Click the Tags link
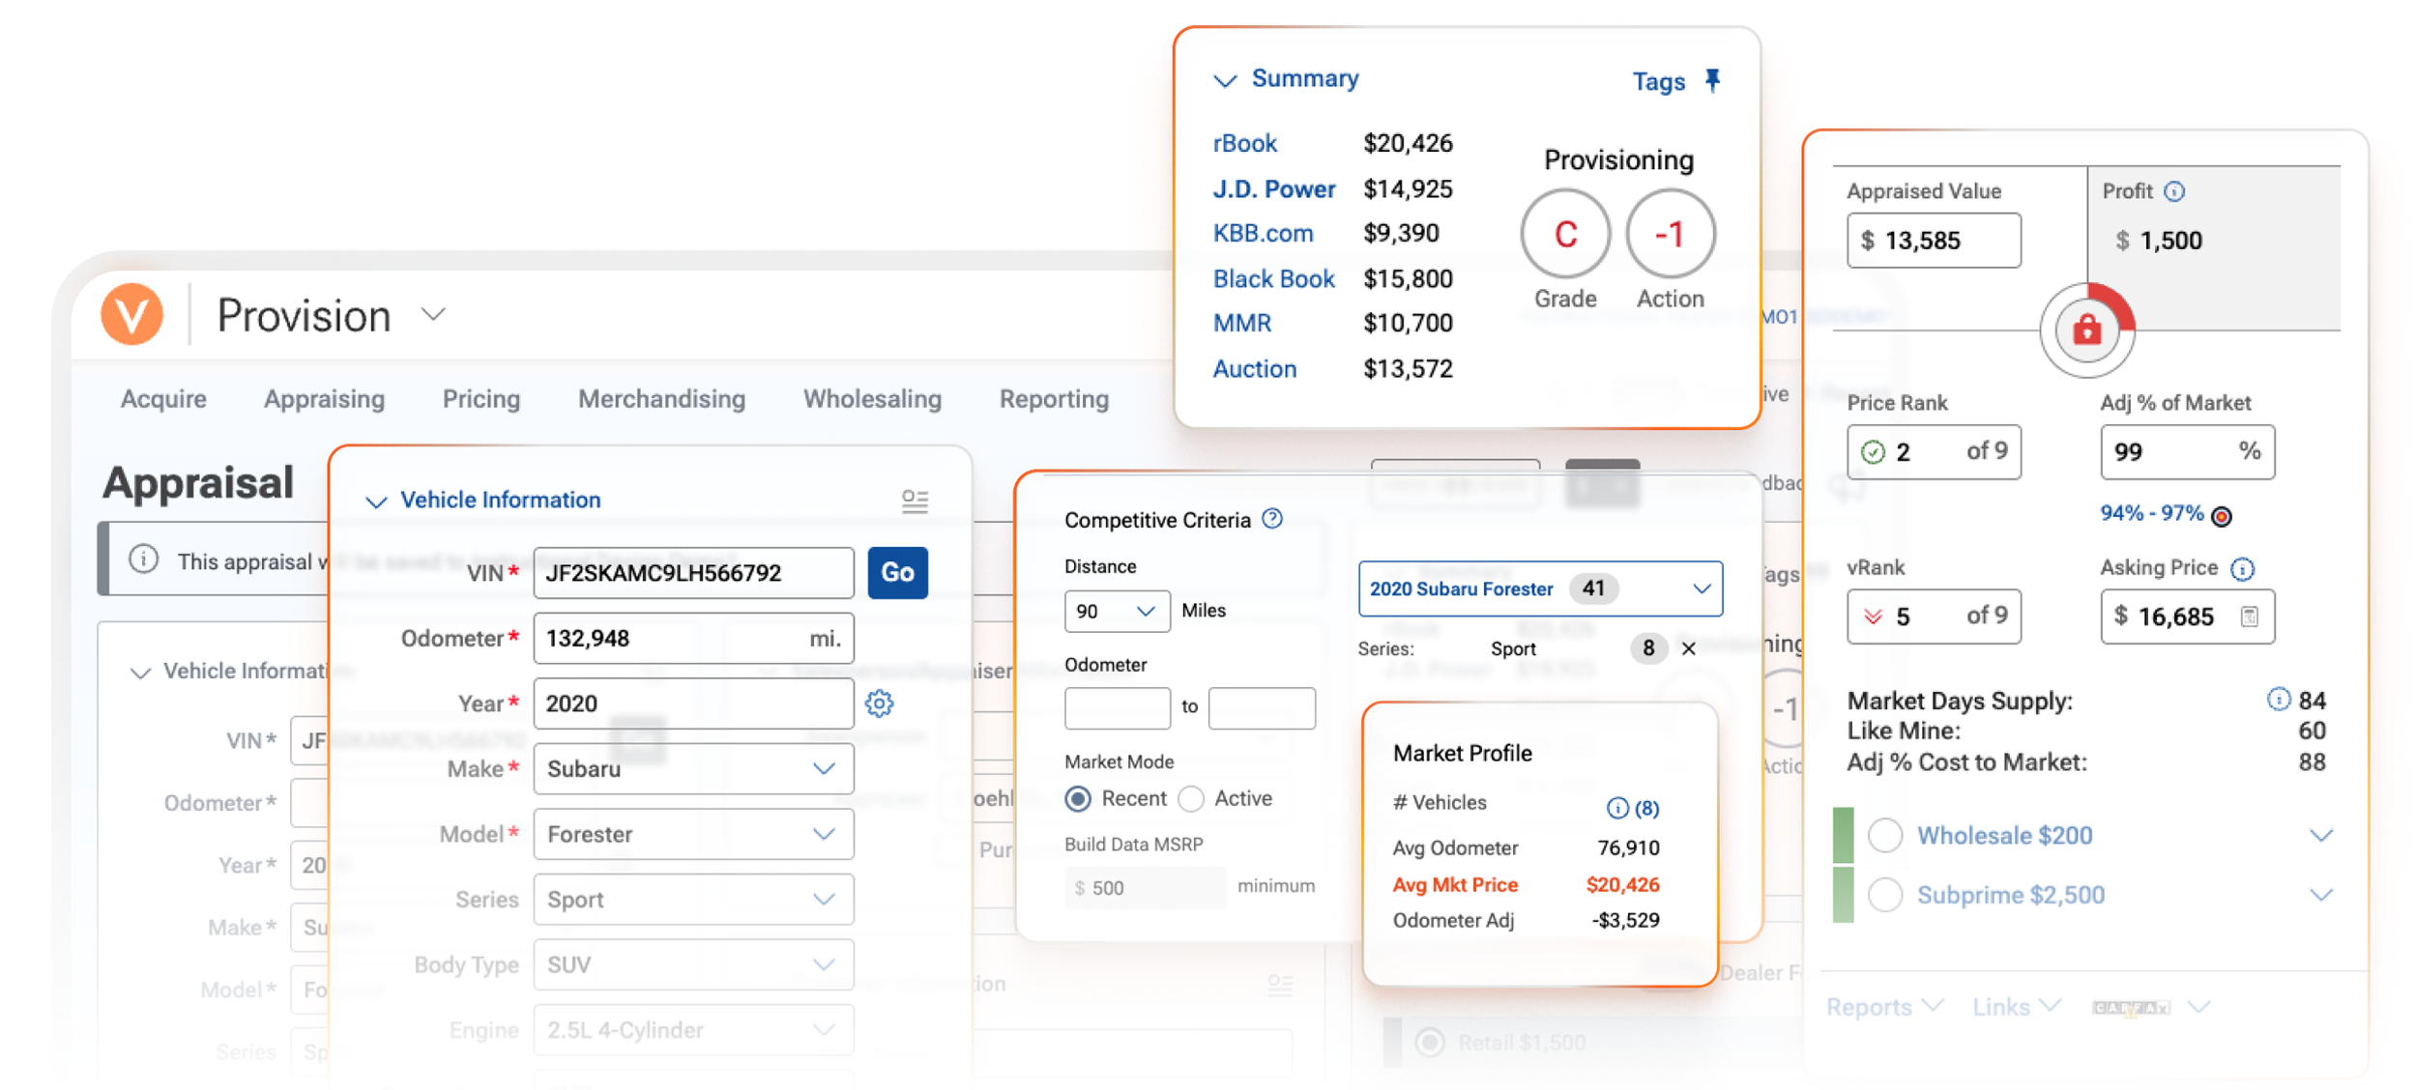Viewport: 2415px width, 1090px height. [x=1658, y=81]
